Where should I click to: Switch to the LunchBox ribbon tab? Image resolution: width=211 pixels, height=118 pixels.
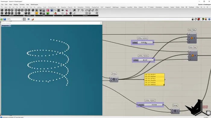130,7
